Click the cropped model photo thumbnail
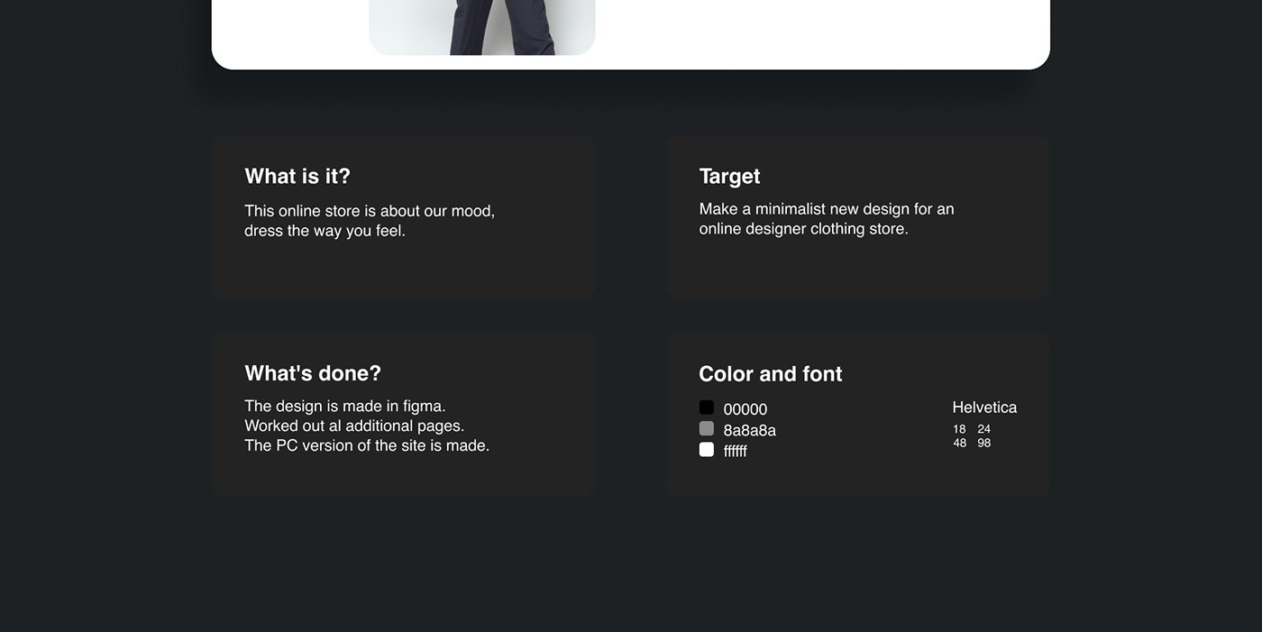 (482, 27)
